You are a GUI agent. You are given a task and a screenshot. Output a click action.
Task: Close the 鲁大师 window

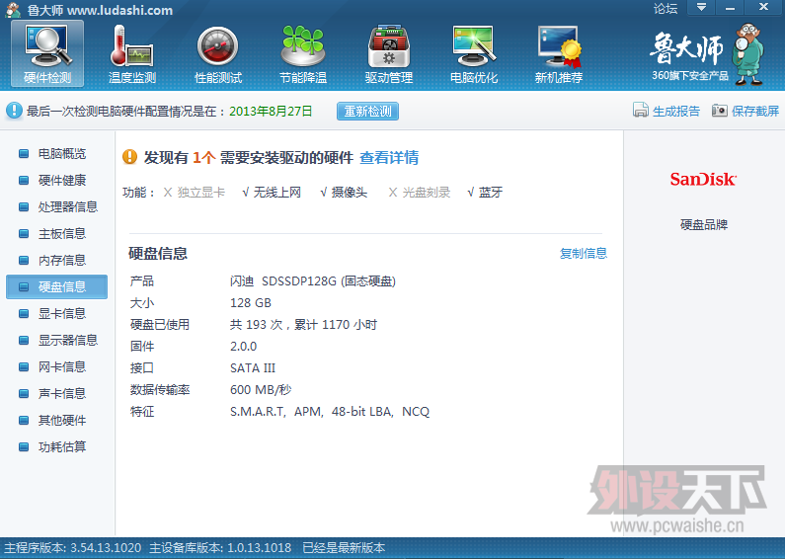tap(763, 8)
